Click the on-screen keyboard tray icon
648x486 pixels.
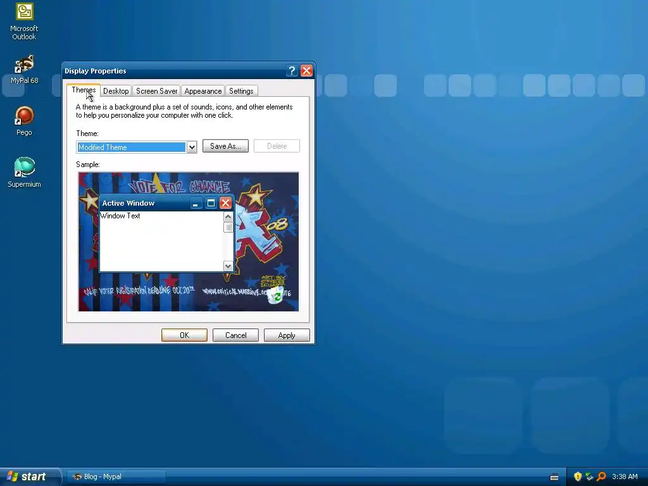pyautogui.click(x=554, y=477)
